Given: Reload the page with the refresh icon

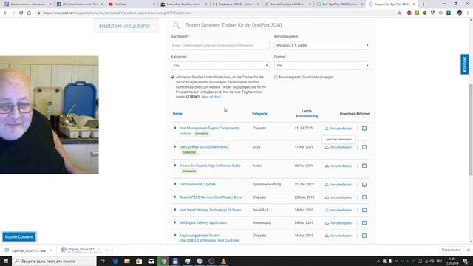Looking at the screenshot, I should (21, 13).
